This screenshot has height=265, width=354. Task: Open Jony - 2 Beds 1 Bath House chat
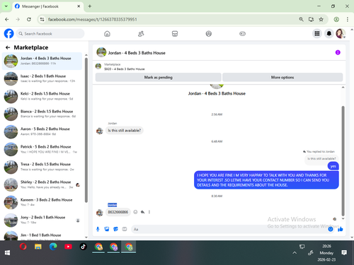tap(42, 220)
